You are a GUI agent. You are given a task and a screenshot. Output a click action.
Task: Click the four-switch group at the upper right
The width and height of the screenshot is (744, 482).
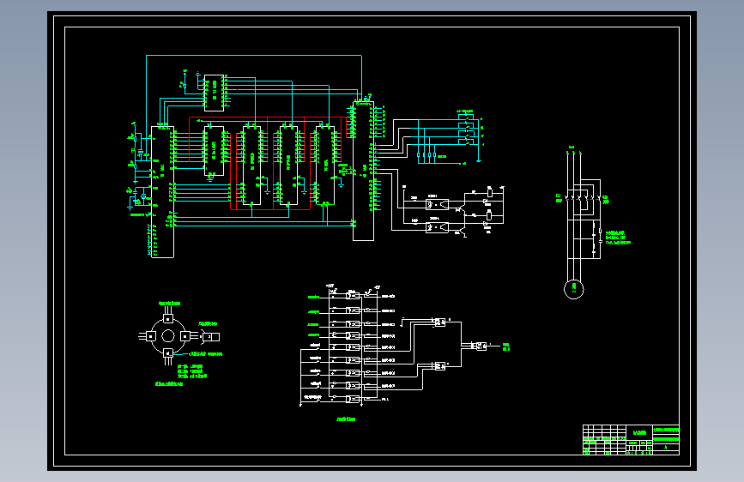(x=466, y=128)
